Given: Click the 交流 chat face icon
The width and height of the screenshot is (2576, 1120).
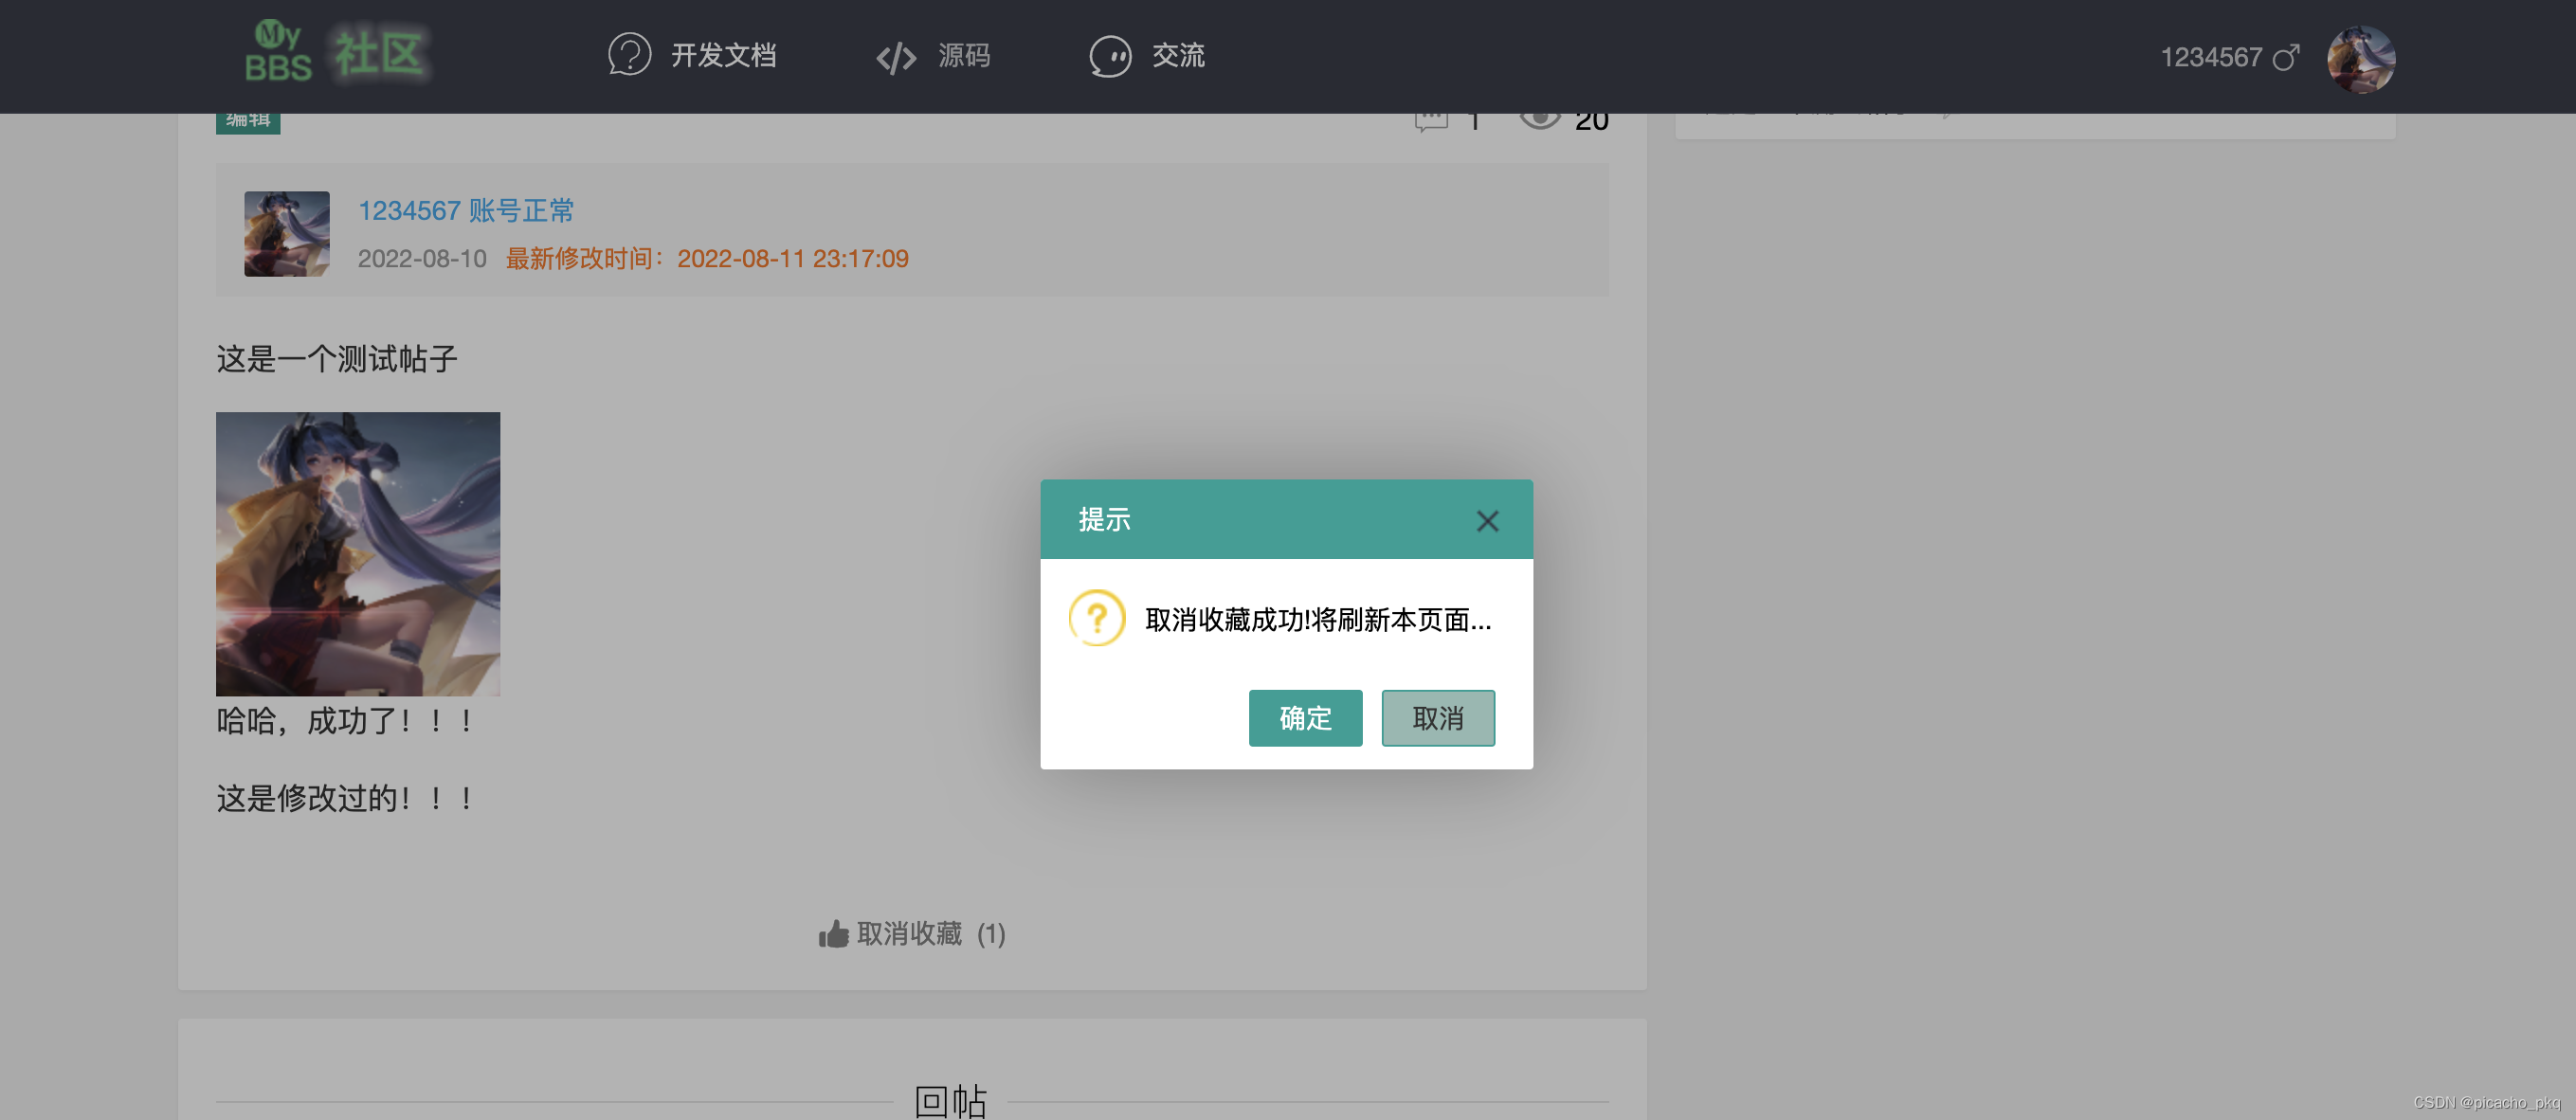Looking at the screenshot, I should click(x=1109, y=56).
